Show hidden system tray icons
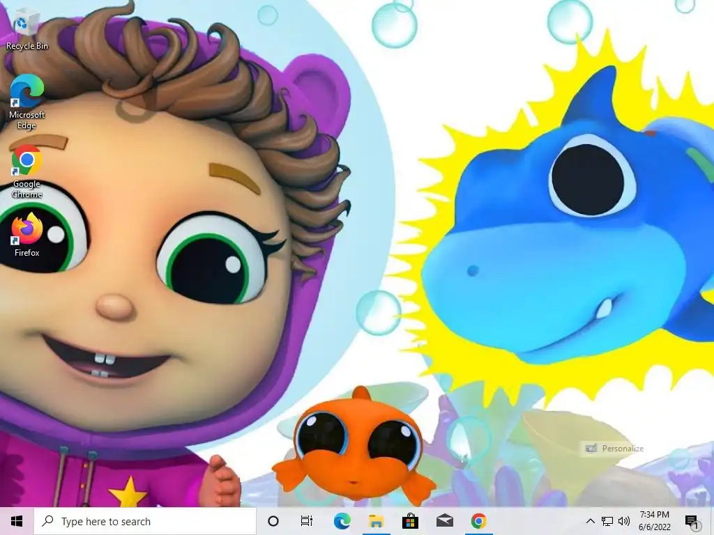The width and height of the screenshot is (714, 535). (590, 521)
